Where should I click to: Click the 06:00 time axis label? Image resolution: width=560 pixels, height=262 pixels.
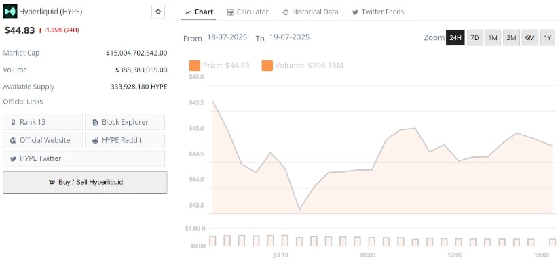click(x=368, y=255)
